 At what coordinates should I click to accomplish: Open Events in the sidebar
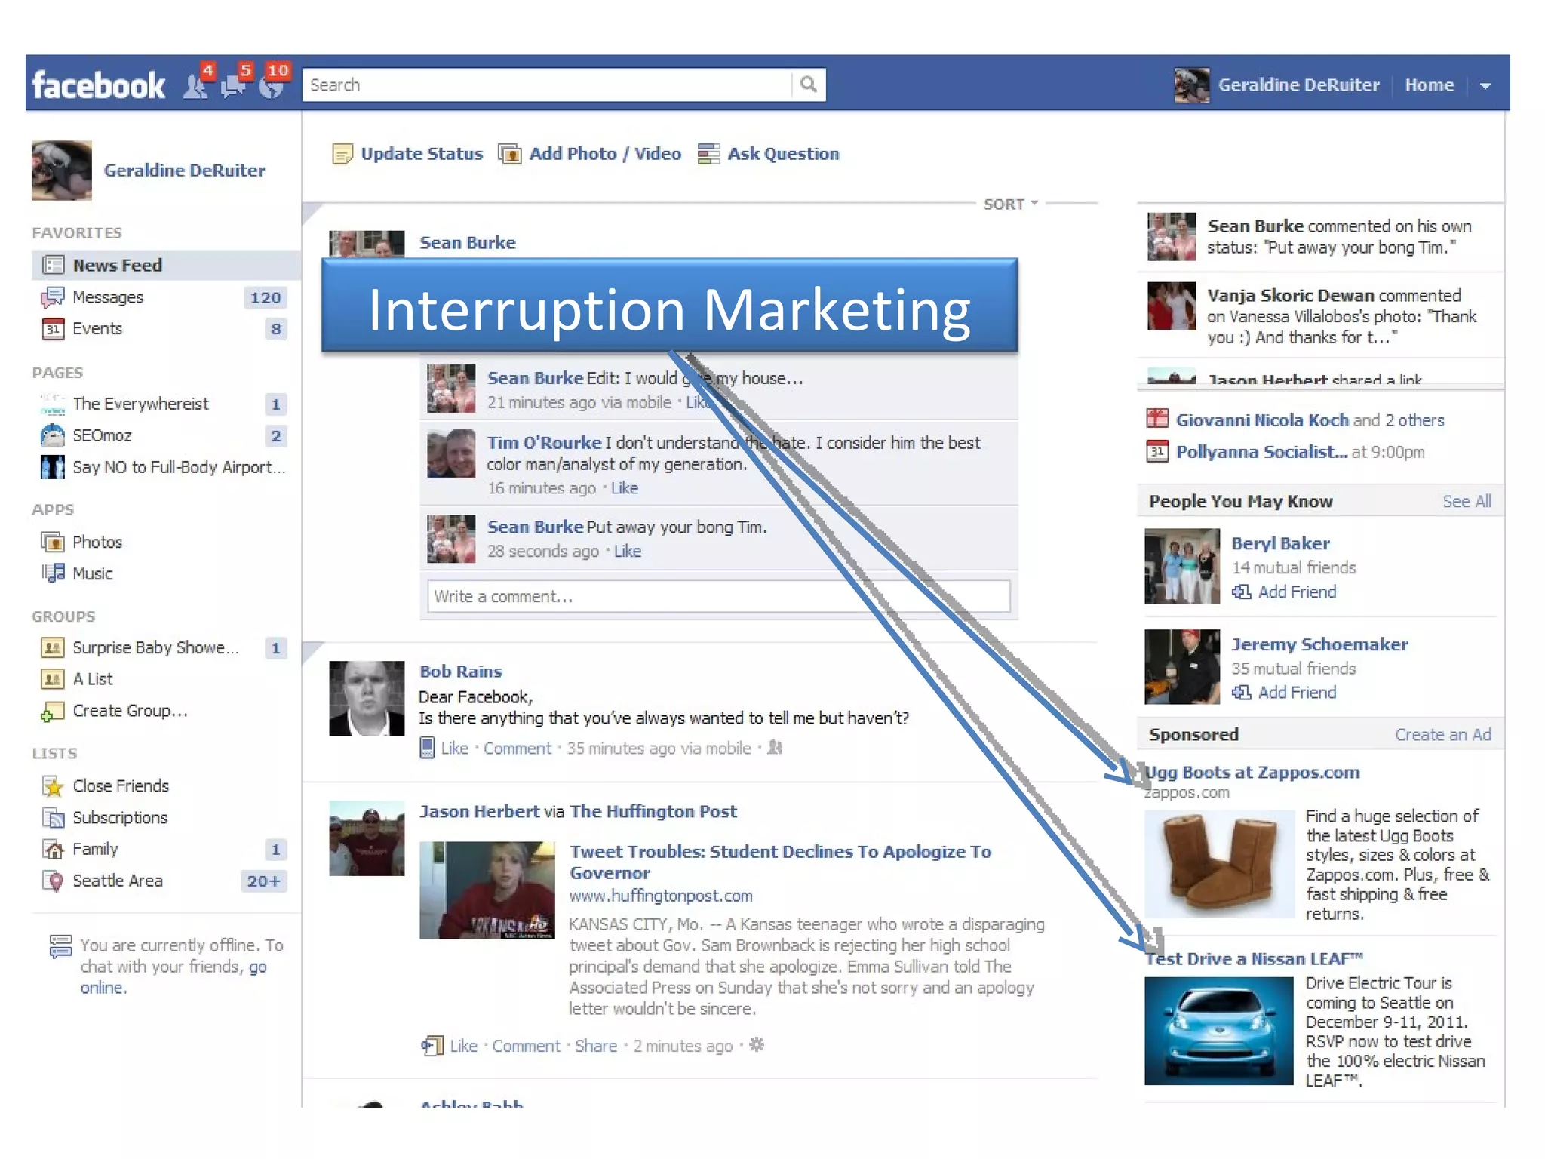point(97,329)
